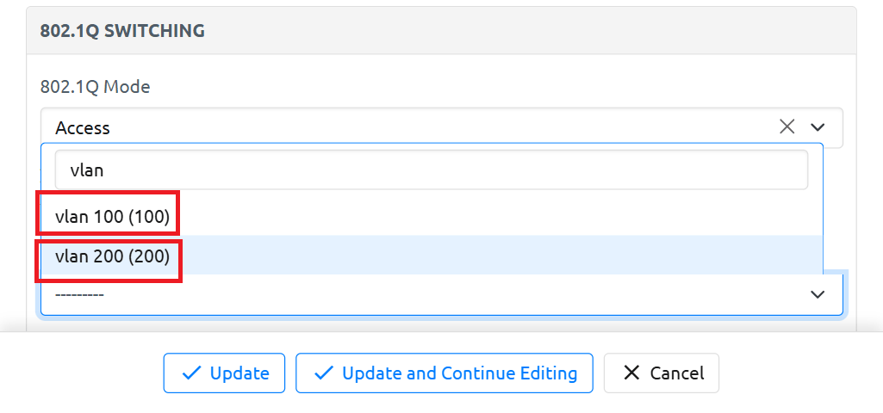Click the highlighted vlan 200 row background

500,256
